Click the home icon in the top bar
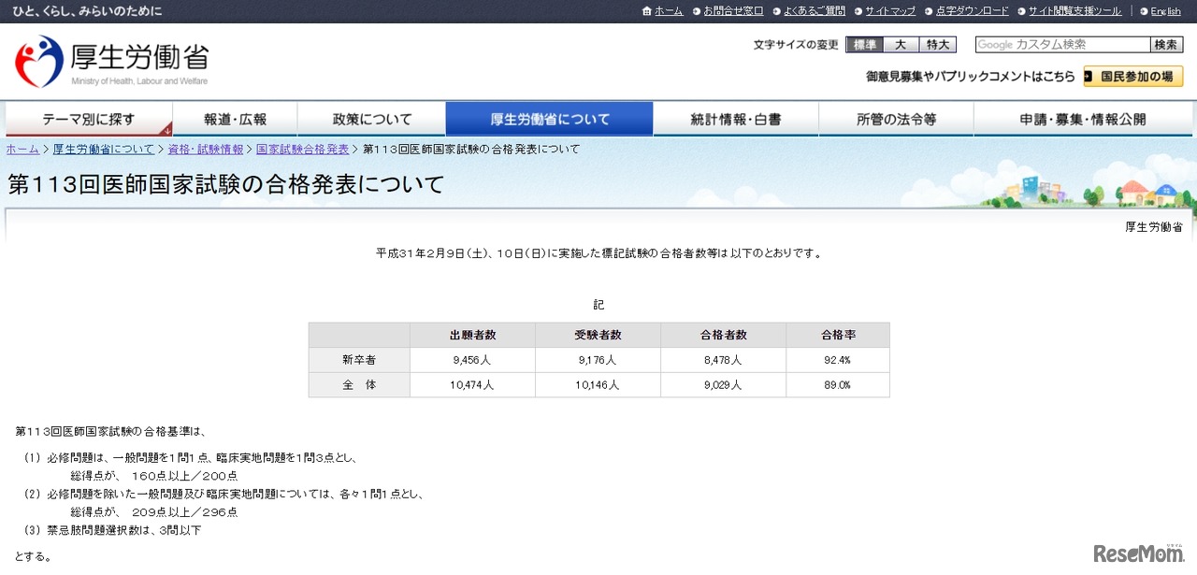This screenshot has height=575, width=1197. pyautogui.click(x=644, y=11)
